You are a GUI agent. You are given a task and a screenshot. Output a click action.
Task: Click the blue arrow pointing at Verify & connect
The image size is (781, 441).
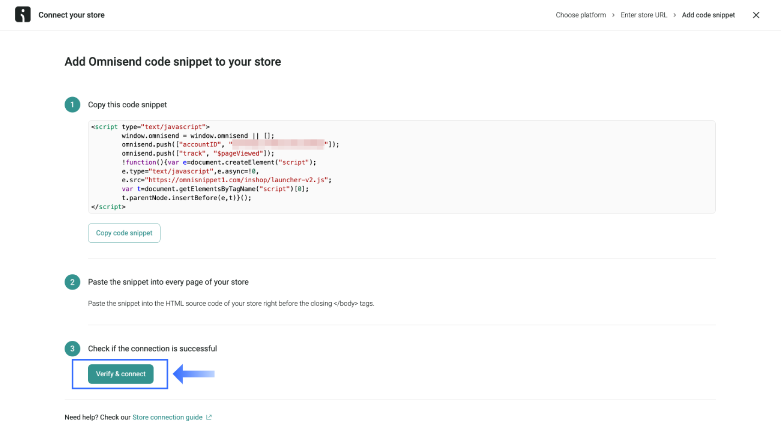pos(193,374)
